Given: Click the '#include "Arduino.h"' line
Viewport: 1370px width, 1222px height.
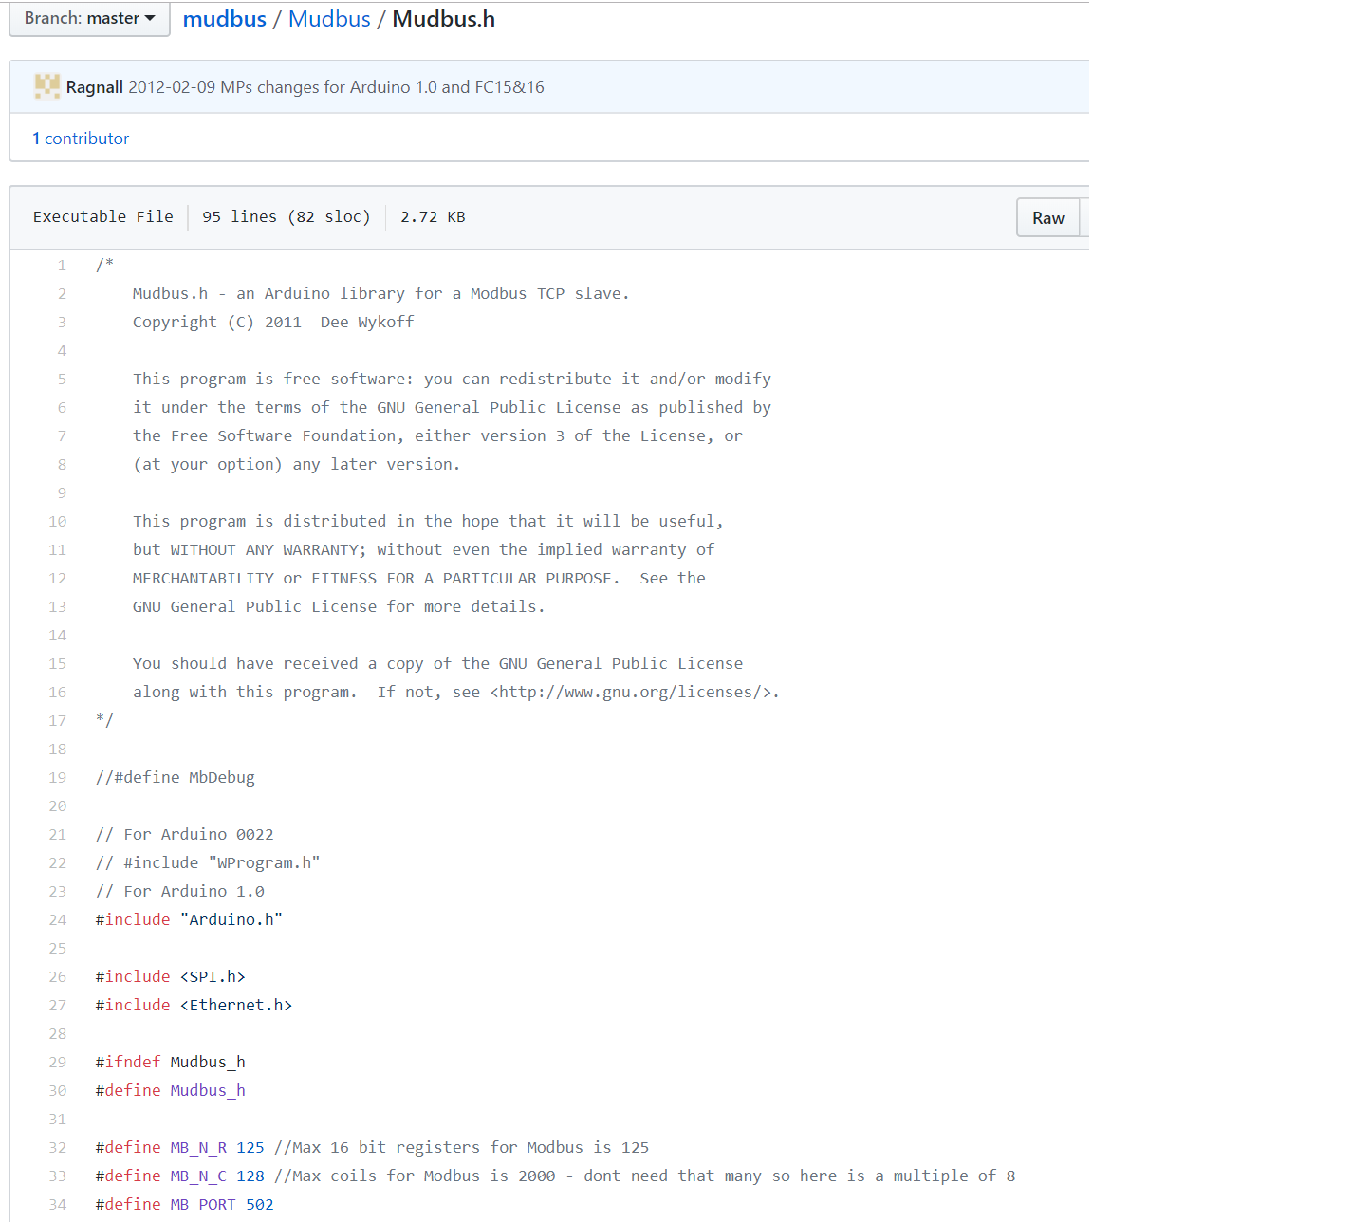Looking at the screenshot, I should pos(189,920).
